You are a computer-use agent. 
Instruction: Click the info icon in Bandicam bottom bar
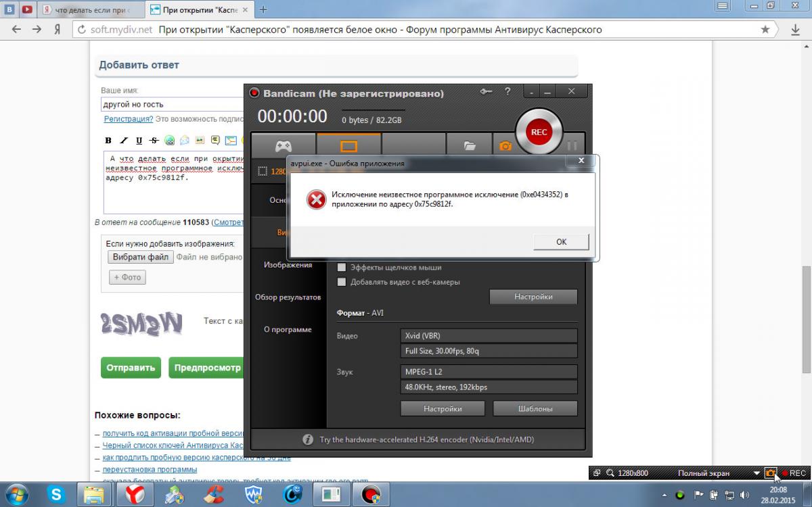(307, 439)
